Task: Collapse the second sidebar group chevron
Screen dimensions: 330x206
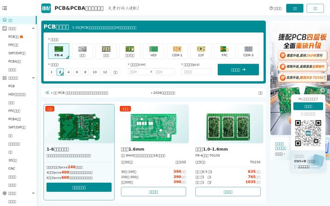Action: click(33, 78)
